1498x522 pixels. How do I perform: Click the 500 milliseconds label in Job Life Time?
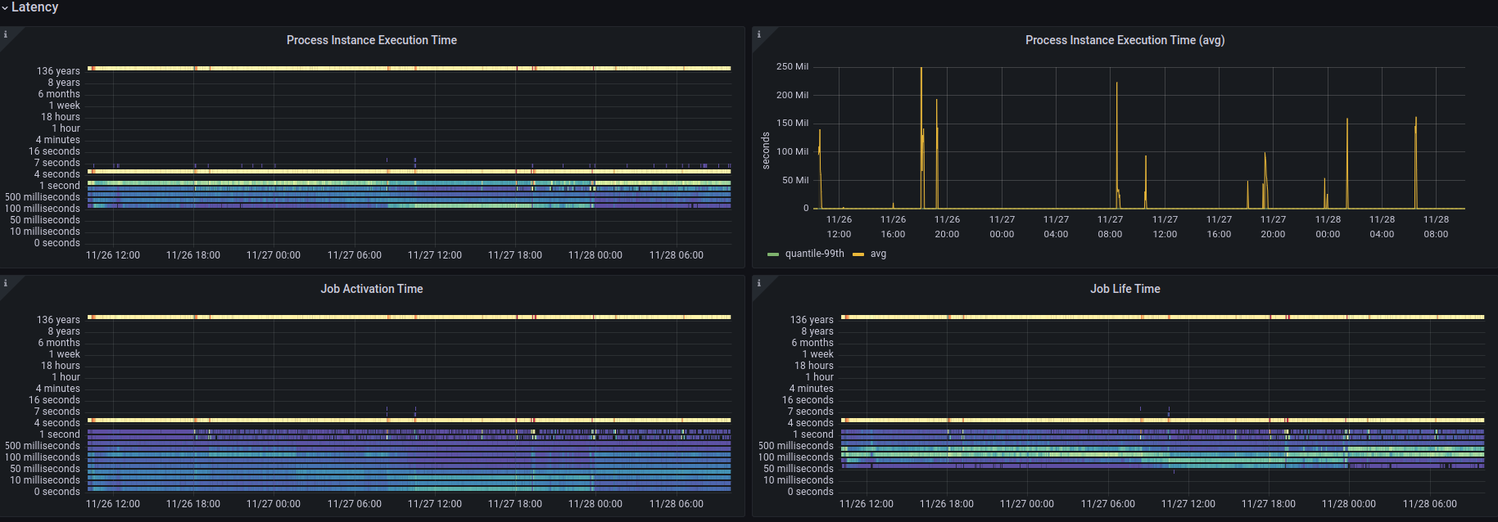[795, 446]
